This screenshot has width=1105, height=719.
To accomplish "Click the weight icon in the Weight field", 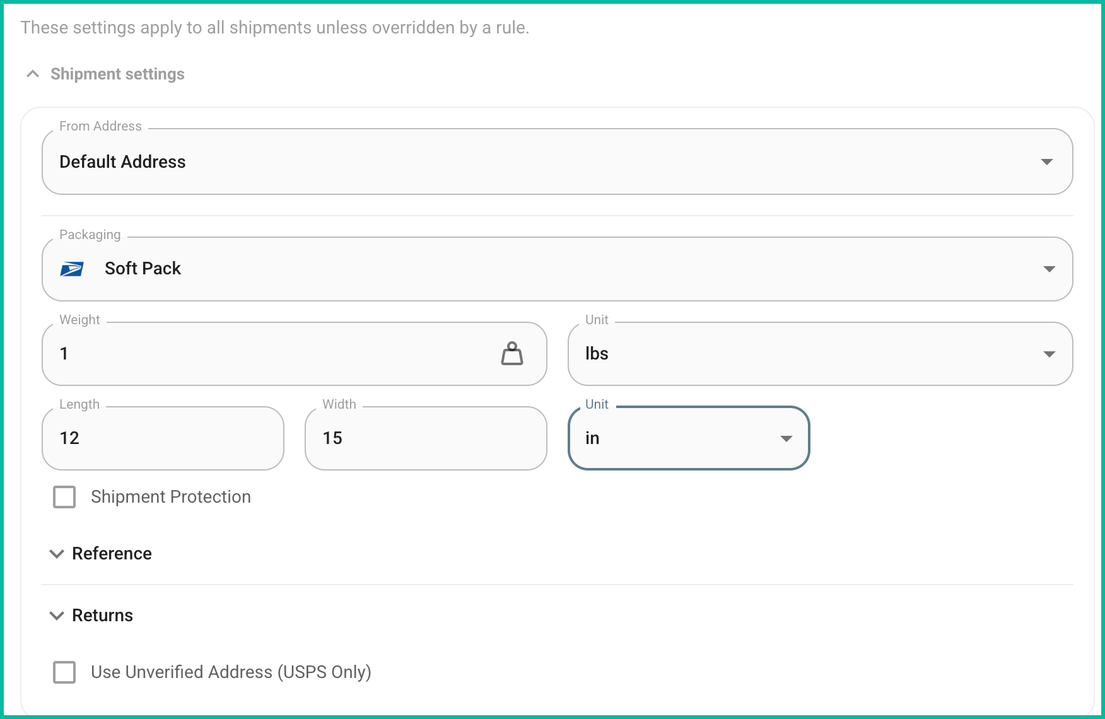I will point(512,353).
